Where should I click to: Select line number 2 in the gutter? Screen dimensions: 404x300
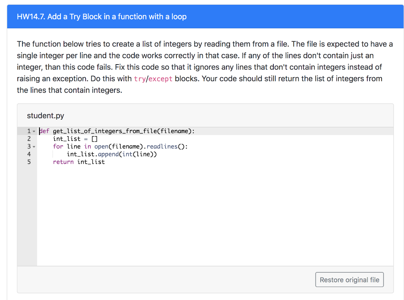29,139
